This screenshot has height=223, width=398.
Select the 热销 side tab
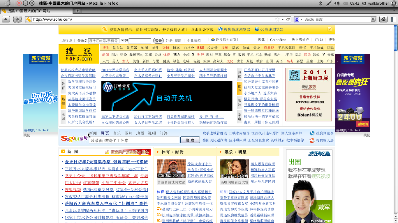tap(239, 74)
